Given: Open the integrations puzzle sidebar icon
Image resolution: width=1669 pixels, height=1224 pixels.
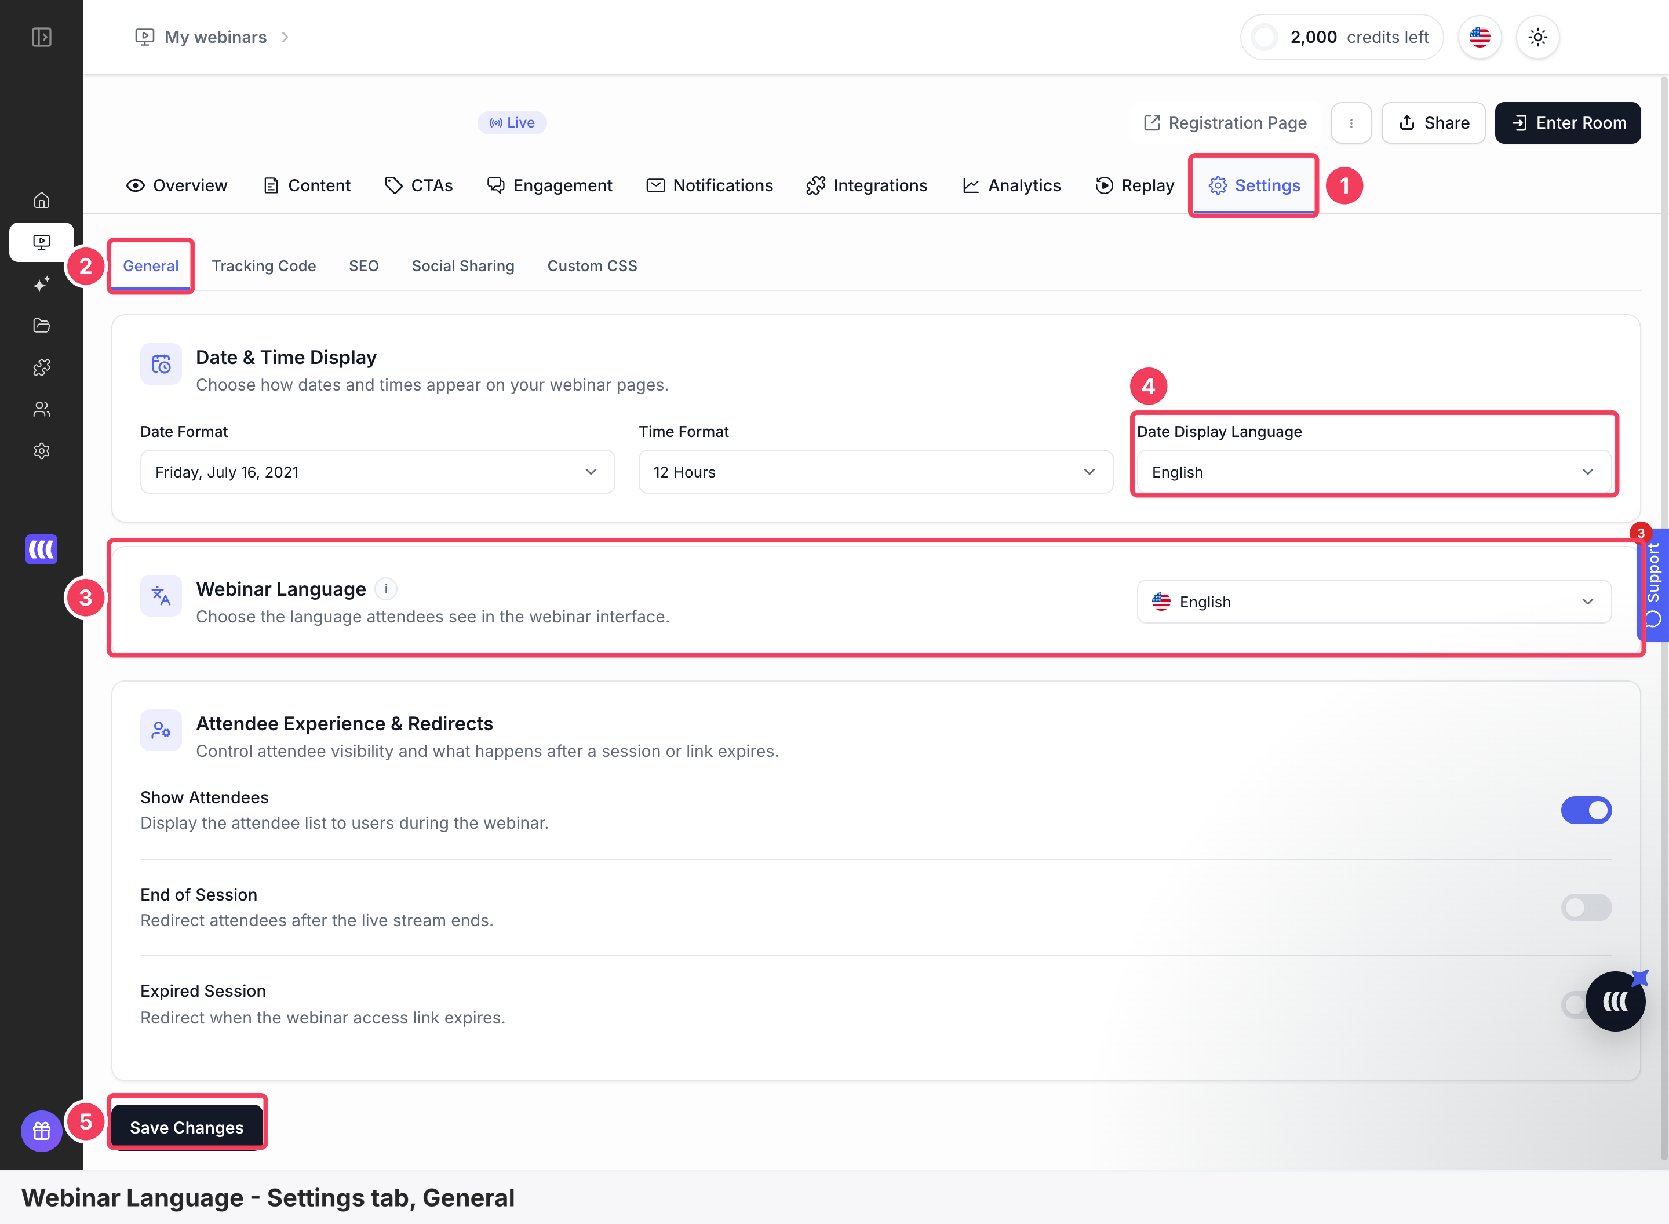Looking at the screenshot, I should [x=42, y=367].
